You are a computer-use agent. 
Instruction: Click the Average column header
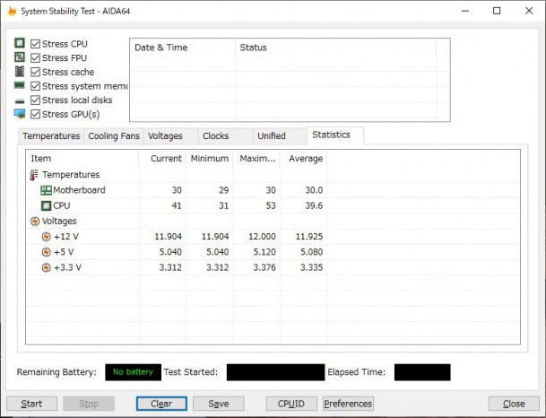point(302,159)
